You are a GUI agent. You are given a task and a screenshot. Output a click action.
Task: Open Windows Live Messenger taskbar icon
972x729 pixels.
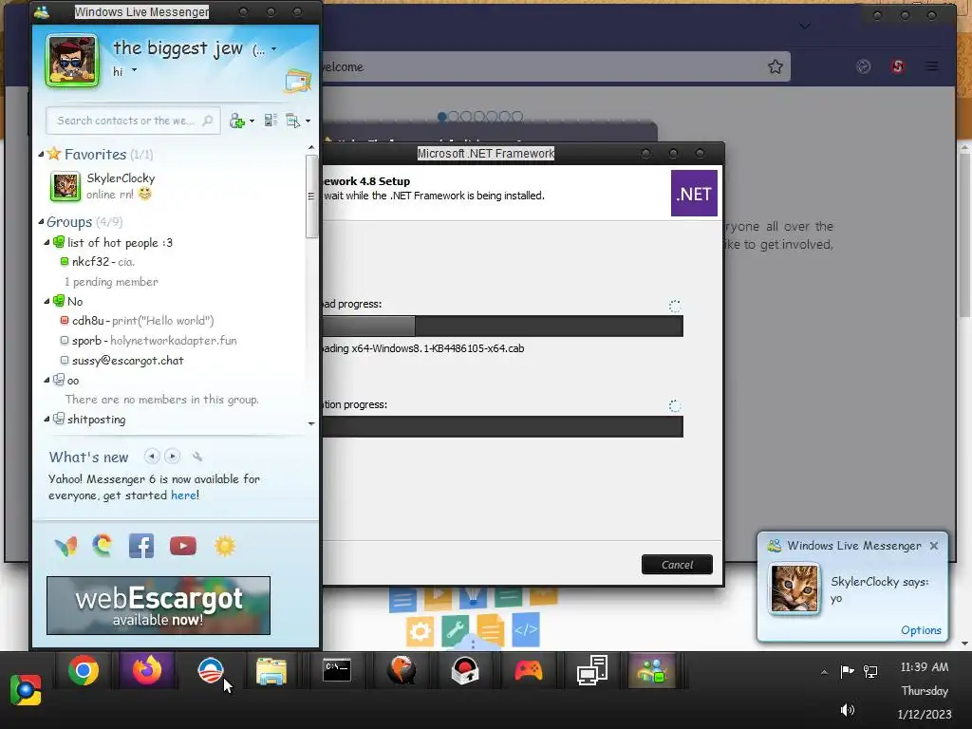click(651, 671)
